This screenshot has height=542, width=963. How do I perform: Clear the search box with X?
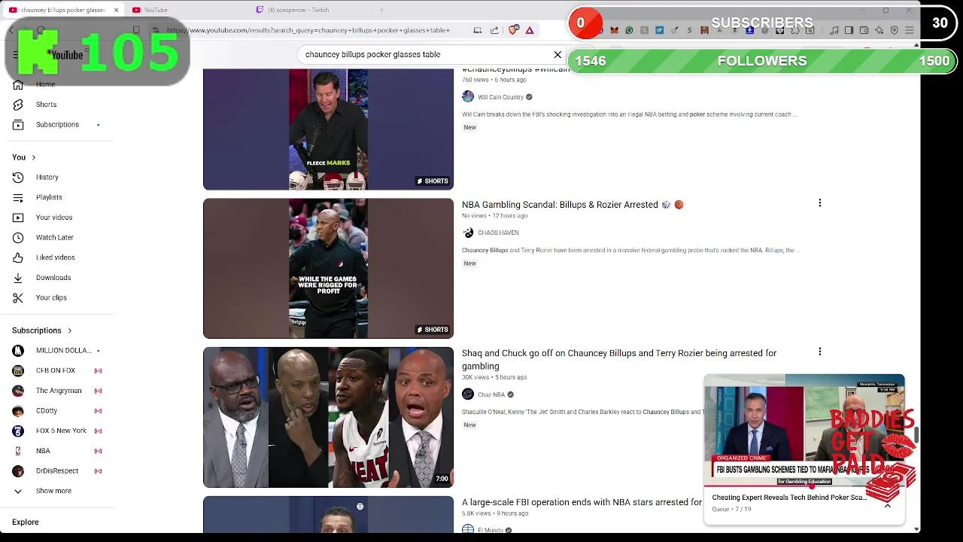pos(557,54)
